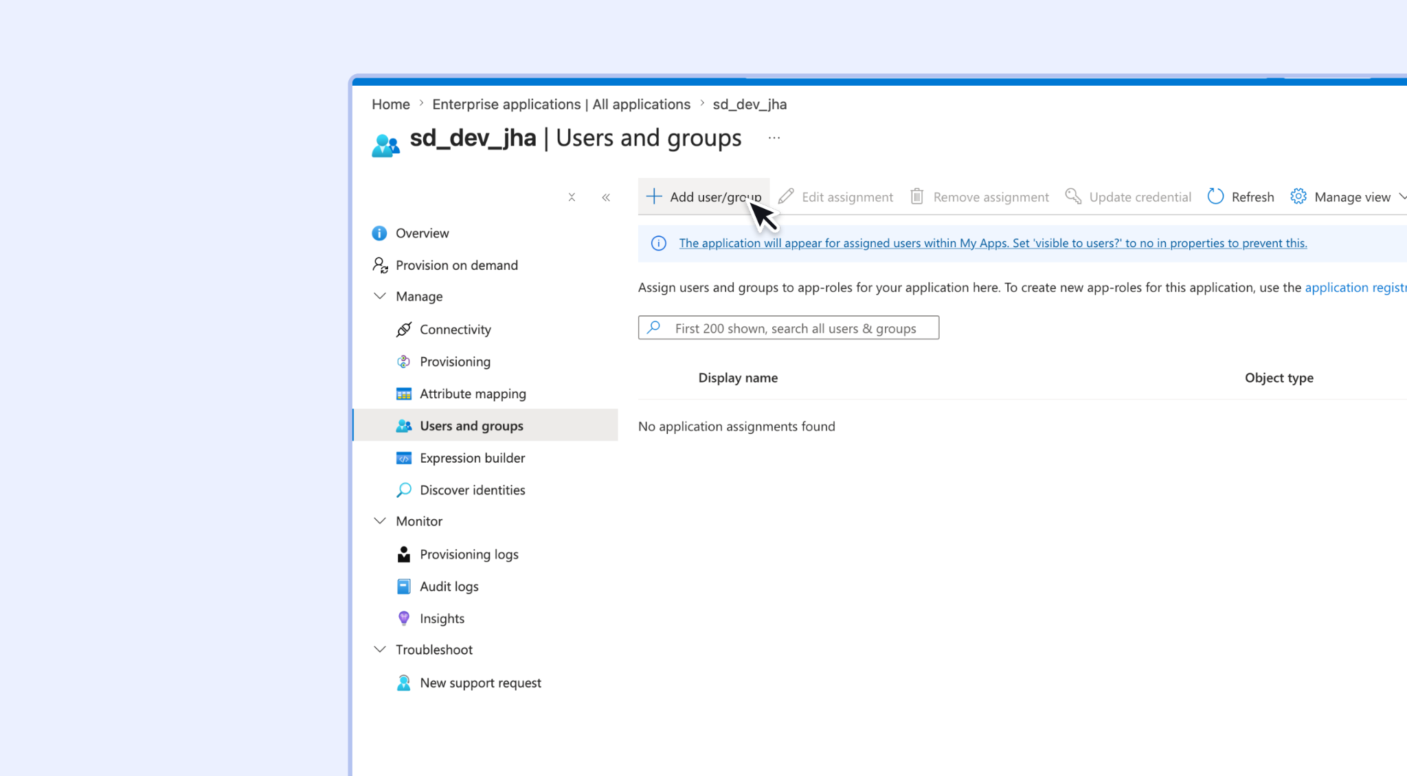This screenshot has height=776, width=1407.
Task: Collapse the sidebar with double chevron
Action: tap(606, 198)
